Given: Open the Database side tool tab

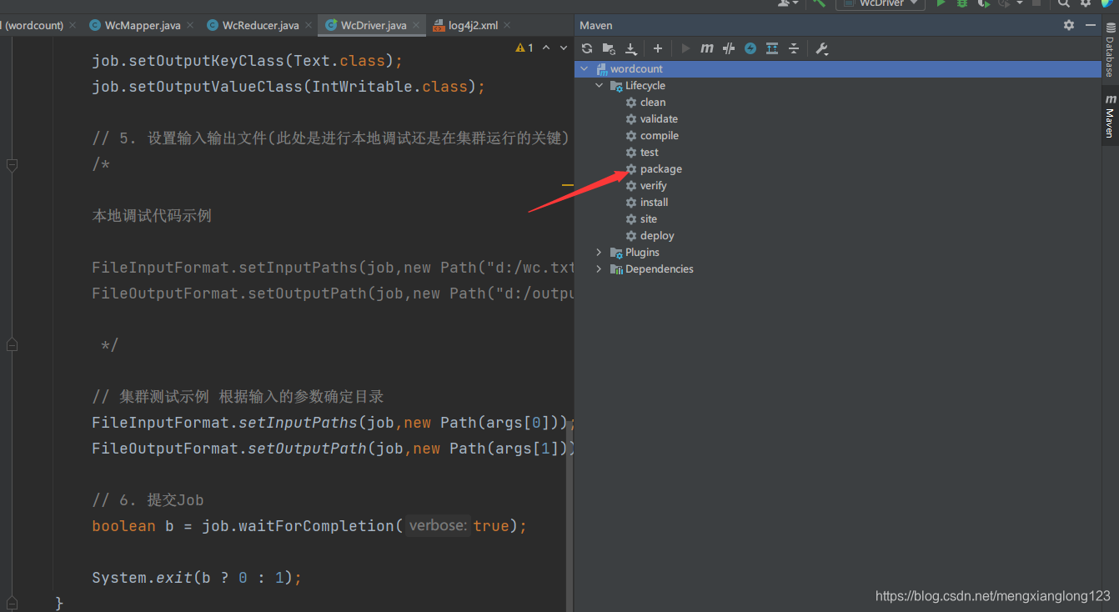Looking at the screenshot, I should click(x=1110, y=49).
